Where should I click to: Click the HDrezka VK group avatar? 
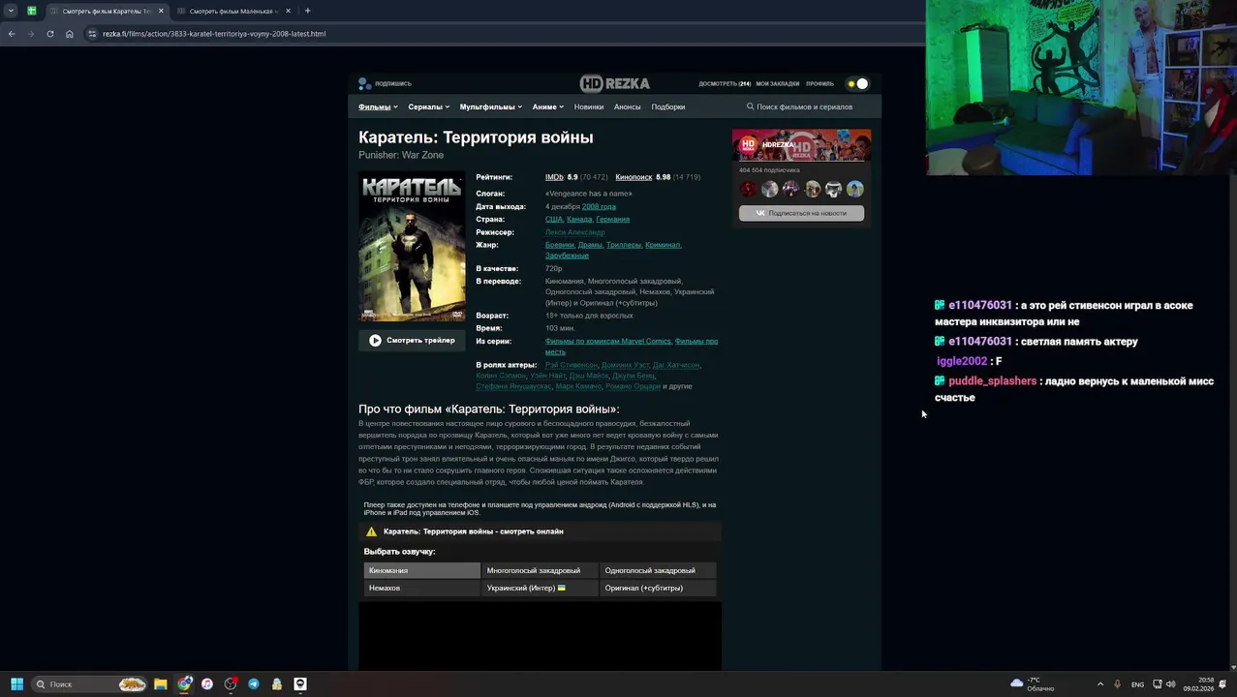[x=748, y=145]
